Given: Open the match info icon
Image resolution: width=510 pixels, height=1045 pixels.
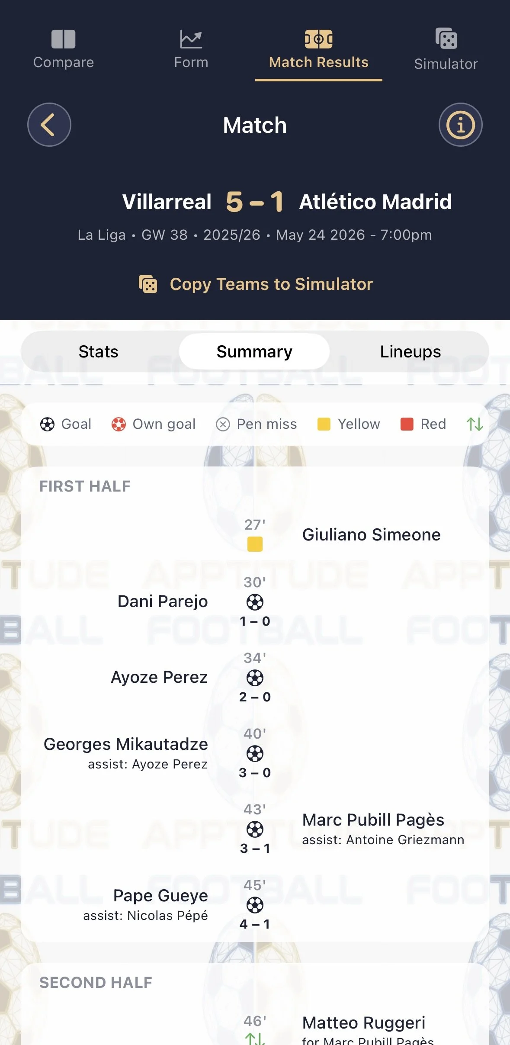Looking at the screenshot, I should [460, 125].
